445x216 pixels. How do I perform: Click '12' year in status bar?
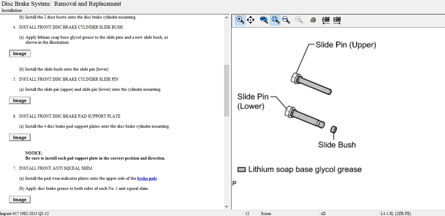coord(247,213)
